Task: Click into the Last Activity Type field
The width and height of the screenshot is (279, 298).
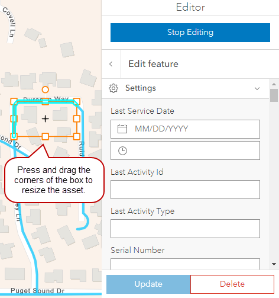Action: [x=185, y=229]
